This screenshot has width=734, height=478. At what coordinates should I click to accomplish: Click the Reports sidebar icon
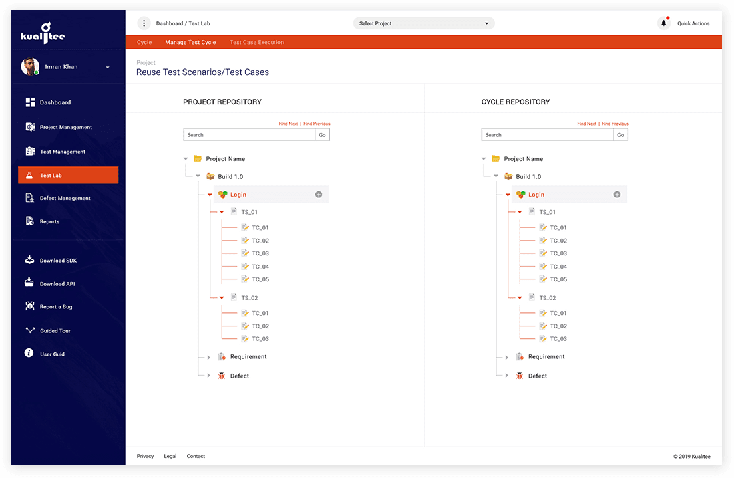(x=29, y=221)
